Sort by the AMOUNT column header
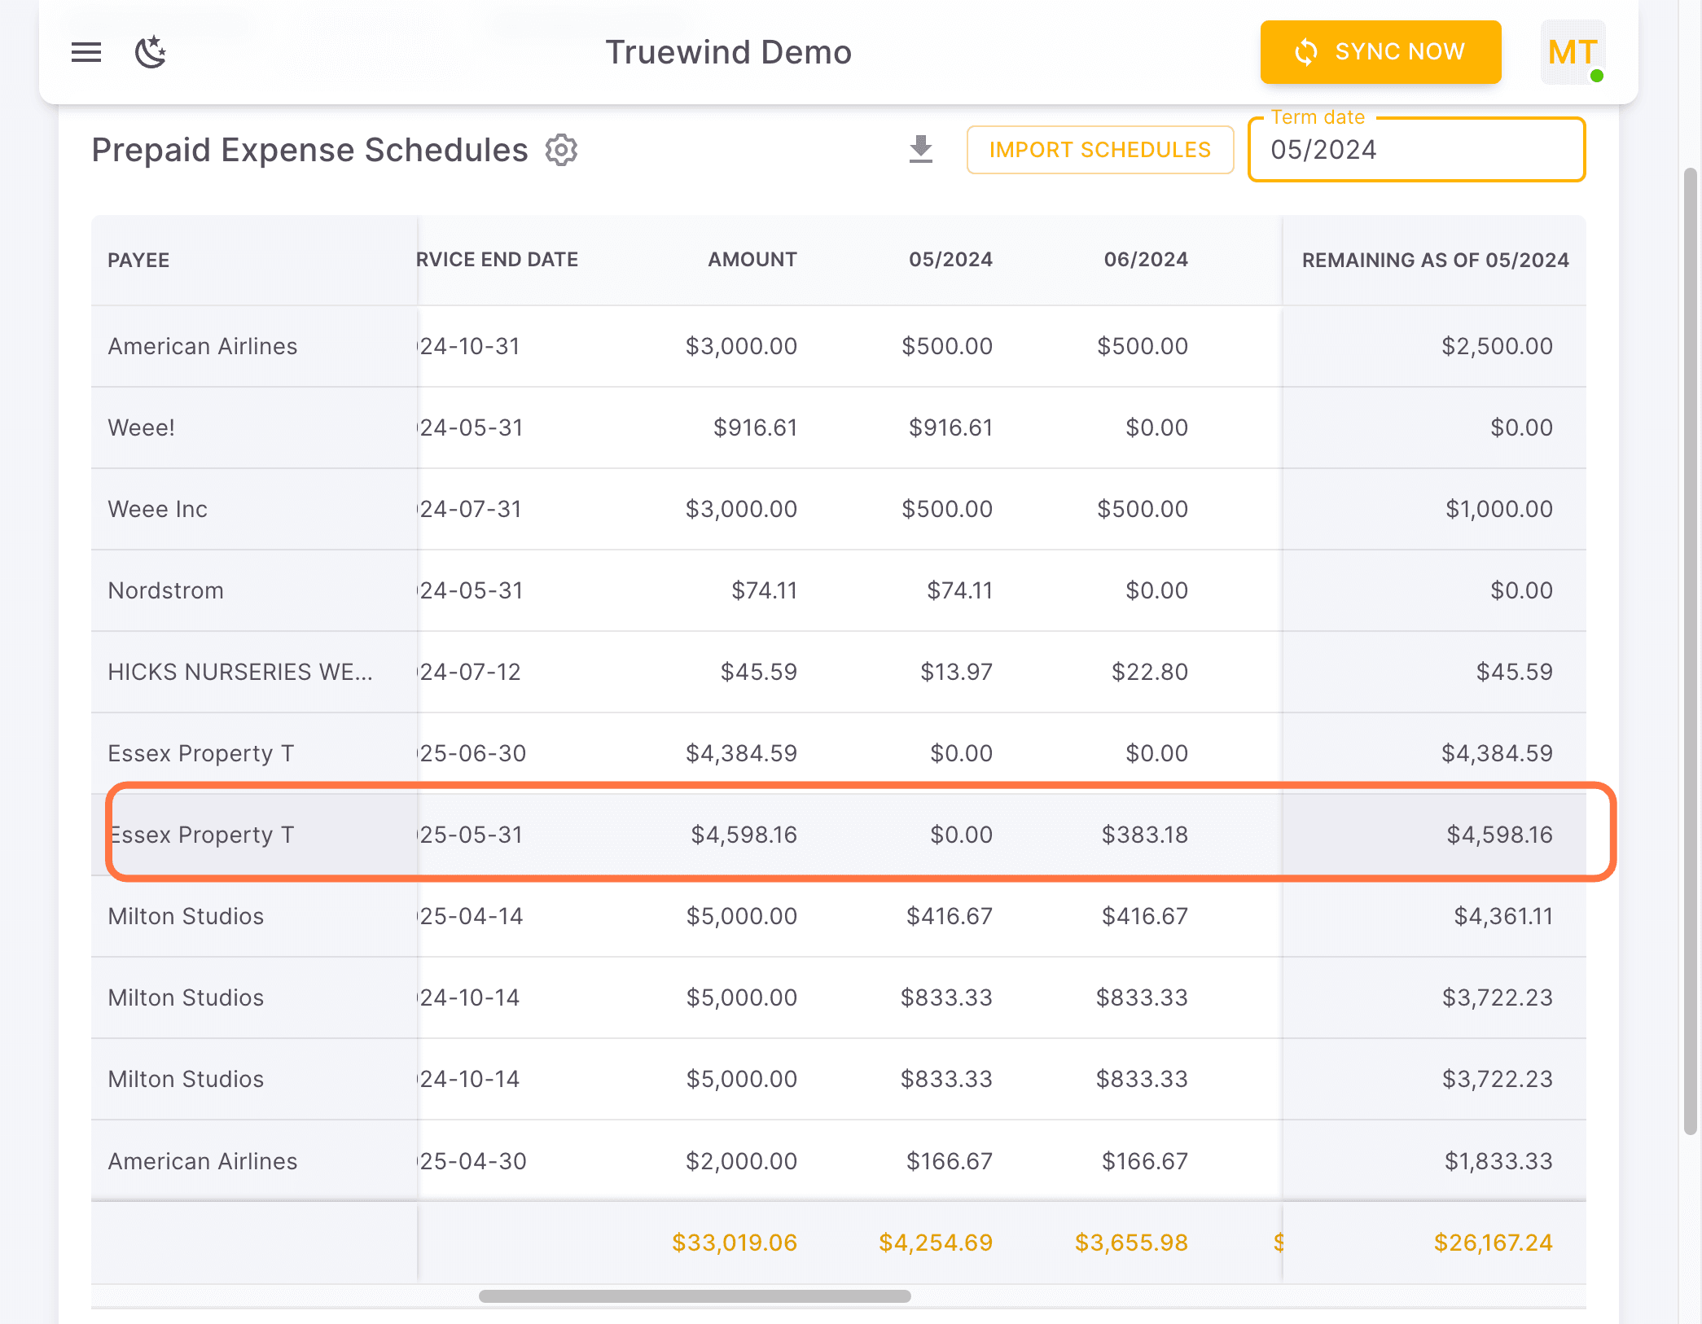1702x1324 pixels. 751,259
